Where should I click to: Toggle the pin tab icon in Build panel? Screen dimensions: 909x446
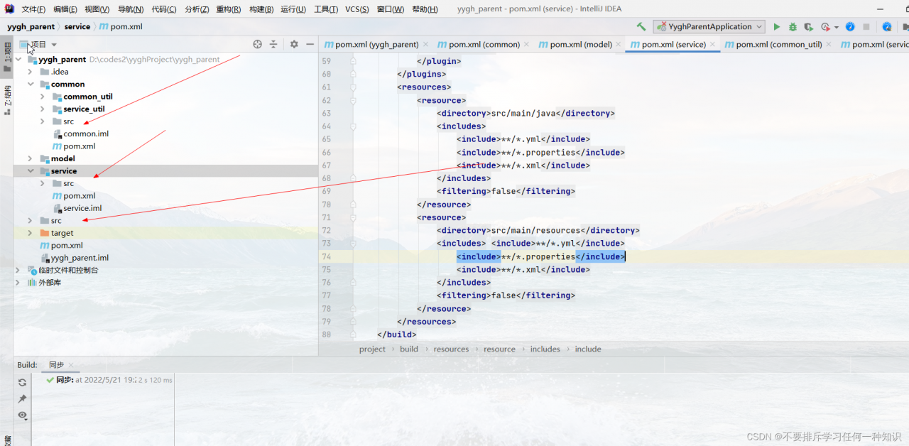(23, 398)
